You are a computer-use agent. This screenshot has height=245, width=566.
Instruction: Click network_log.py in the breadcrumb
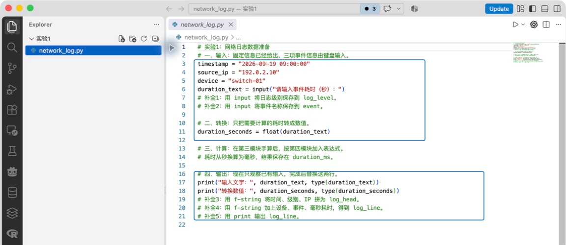point(206,37)
